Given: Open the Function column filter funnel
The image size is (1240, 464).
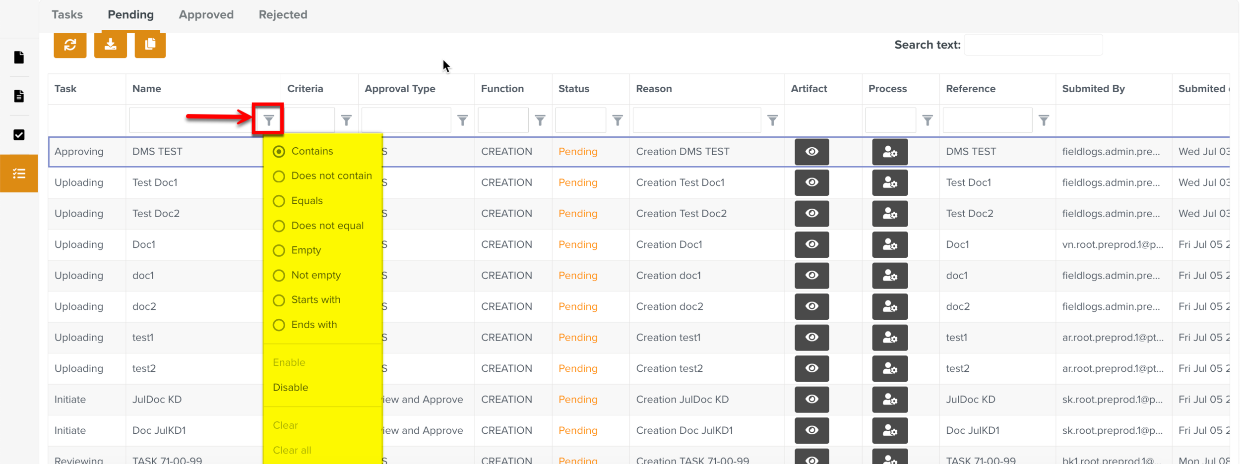Looking at the screenshot, I should (x=540, y=120).
